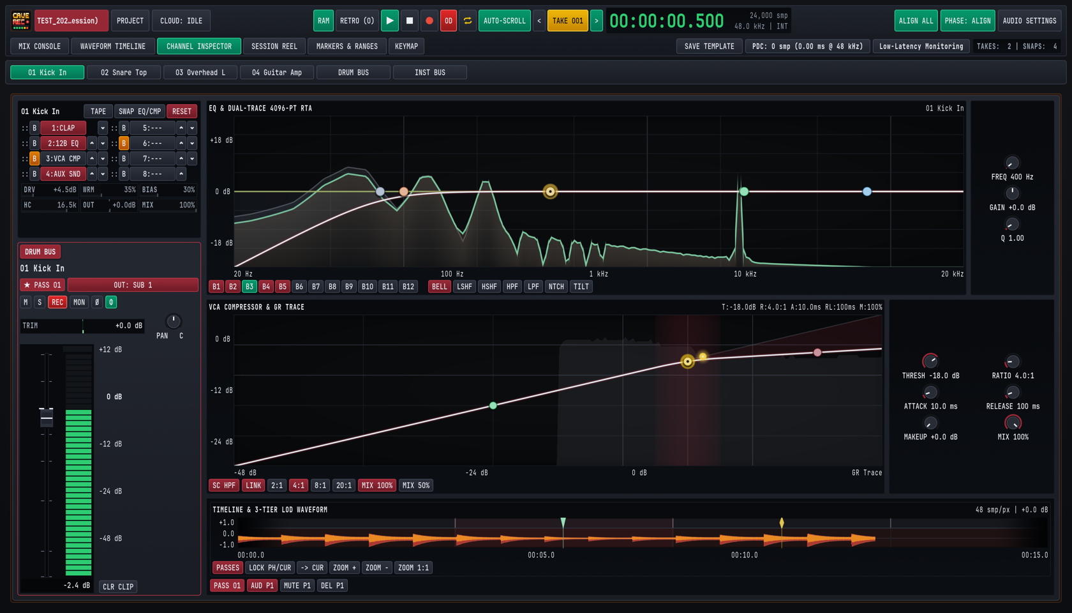This screenshot has height=613, width=1072.
Task: Click the yellow diamond timeline marker
Action: 782,523
